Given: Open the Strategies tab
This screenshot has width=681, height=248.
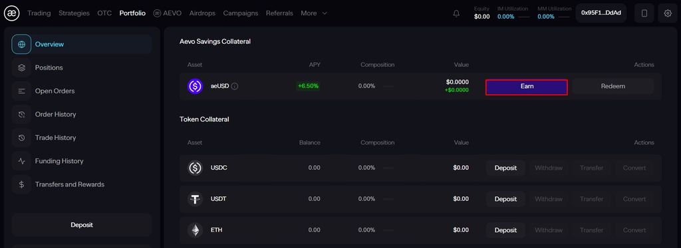Looking at the screenshot, I should pos(74,13).
